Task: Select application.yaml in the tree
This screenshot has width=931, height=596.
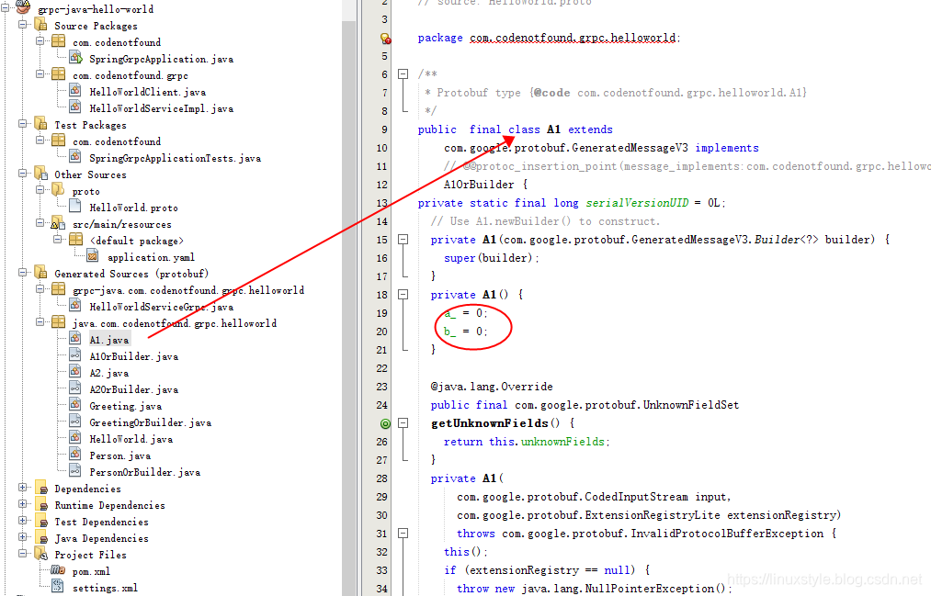Action: click(x=151, y=257)
